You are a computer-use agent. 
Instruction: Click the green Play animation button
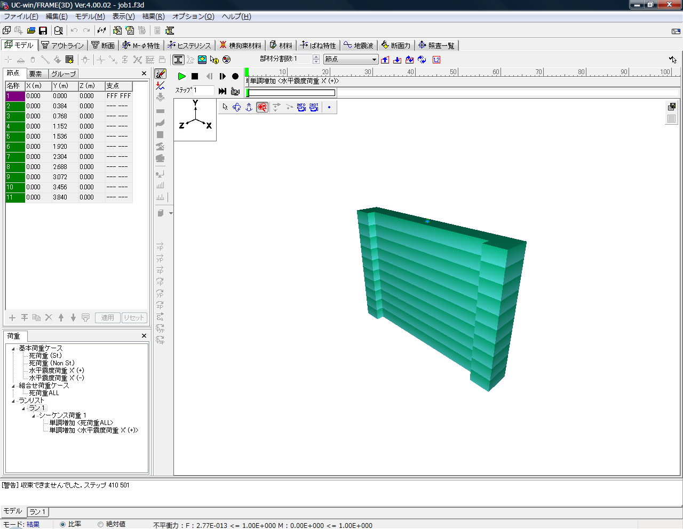pyautogui.click(x=181, y=76)
